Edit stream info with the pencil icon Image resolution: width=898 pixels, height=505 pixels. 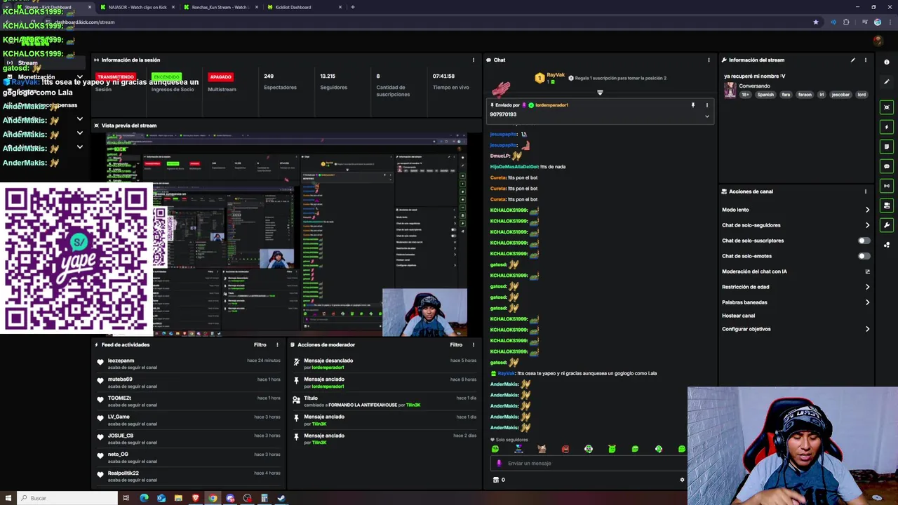pos(853,60)
